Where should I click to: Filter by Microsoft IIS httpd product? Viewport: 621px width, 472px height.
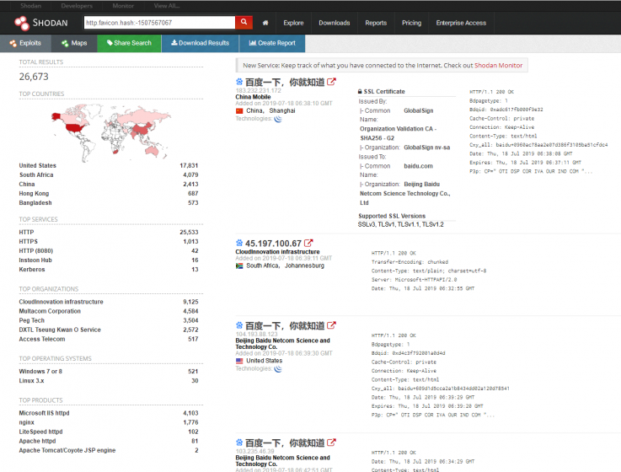pyautogui.click(x=44, y=413)
